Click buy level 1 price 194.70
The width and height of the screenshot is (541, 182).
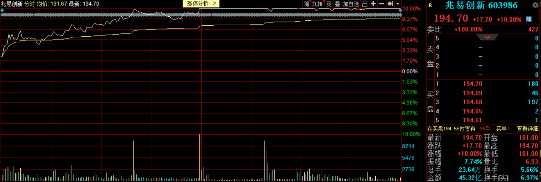(x=473, y=84)
